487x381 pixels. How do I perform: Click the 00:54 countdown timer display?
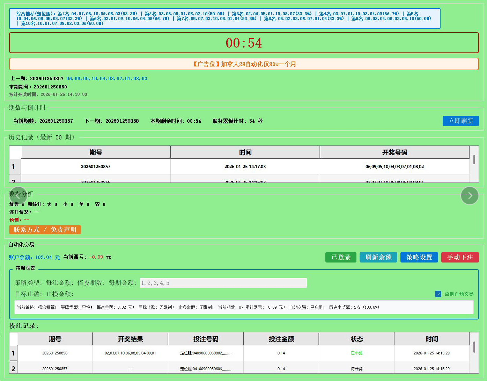(x=244, y=43)
